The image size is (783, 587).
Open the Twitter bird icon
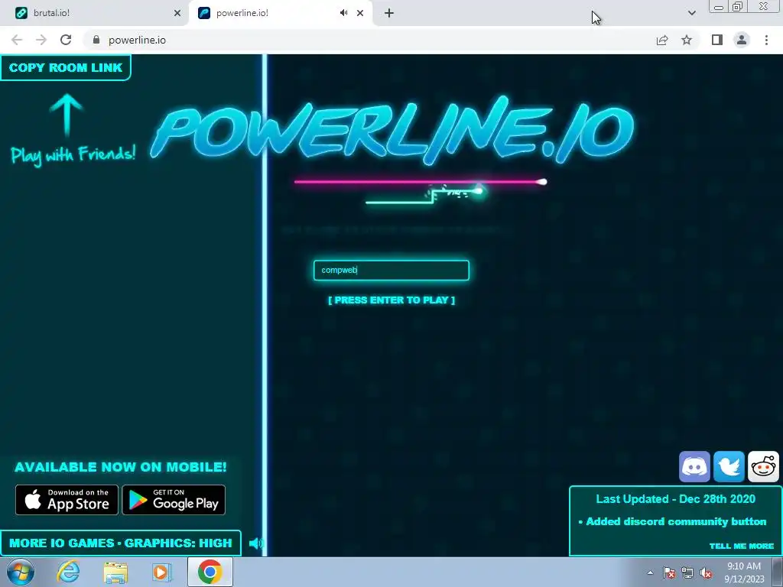(x=729, y=467)
